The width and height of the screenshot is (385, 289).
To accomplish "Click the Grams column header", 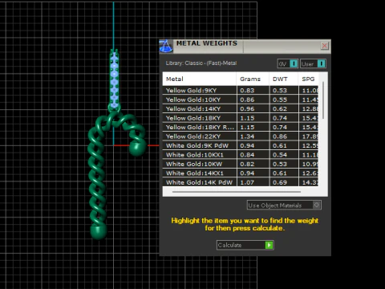I will pyautogui.click(x=253, y=79).
